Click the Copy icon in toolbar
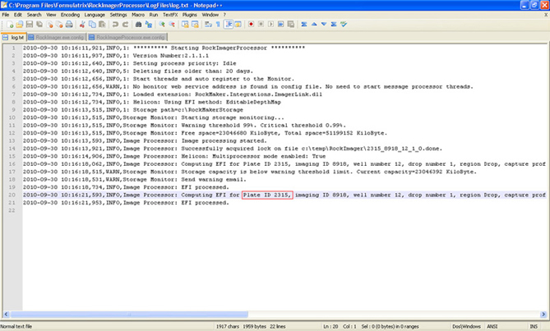 click(x=92, y=24)
